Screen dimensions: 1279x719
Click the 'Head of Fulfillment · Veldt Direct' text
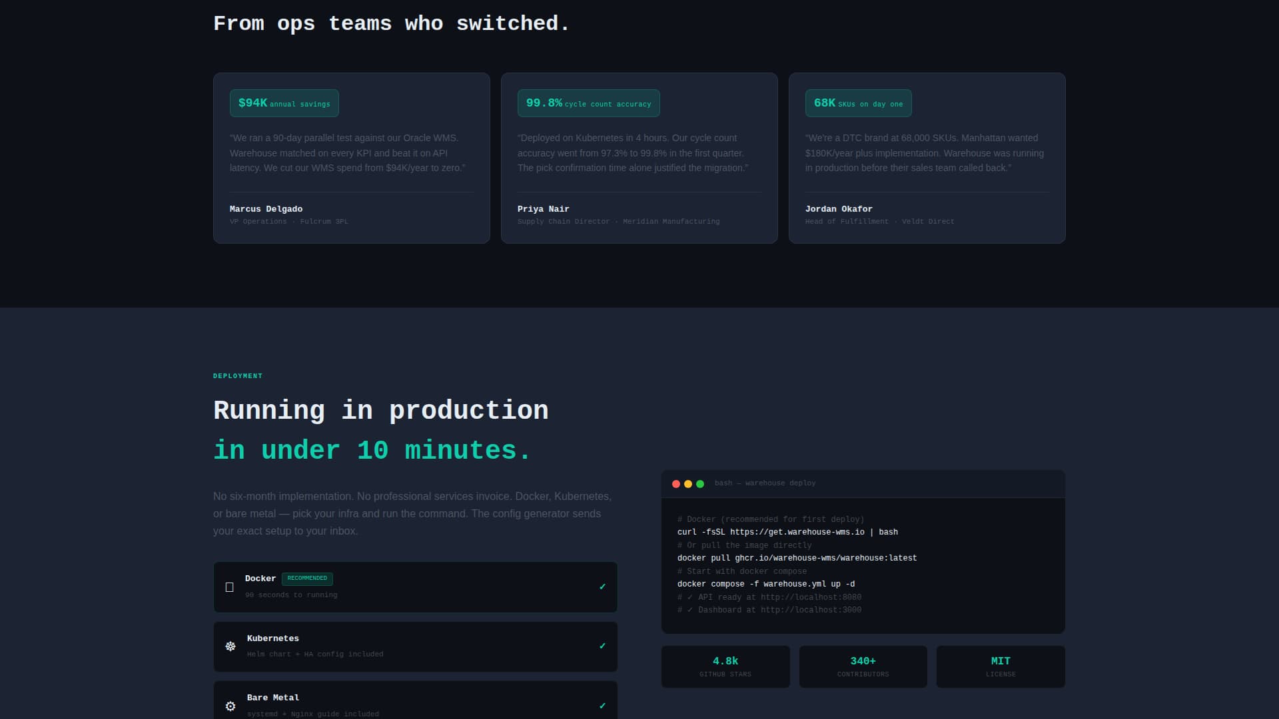(x=879, y=222)
